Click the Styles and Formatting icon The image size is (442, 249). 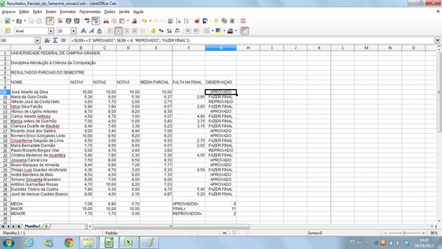(7, 31)
